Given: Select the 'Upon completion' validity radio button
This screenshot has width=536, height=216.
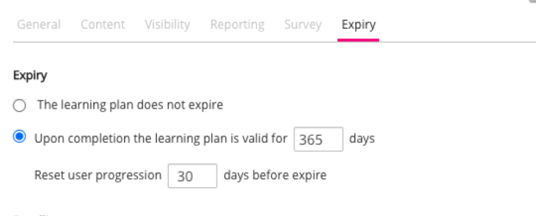Looking at the screenshot, I should click(x=19, y=138).
